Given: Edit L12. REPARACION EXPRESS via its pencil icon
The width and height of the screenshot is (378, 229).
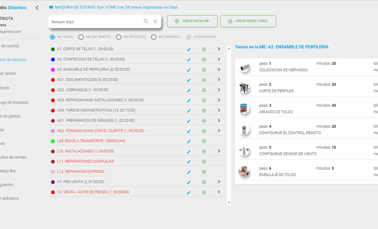Looking at the screenshot, I should coord(189,171).
